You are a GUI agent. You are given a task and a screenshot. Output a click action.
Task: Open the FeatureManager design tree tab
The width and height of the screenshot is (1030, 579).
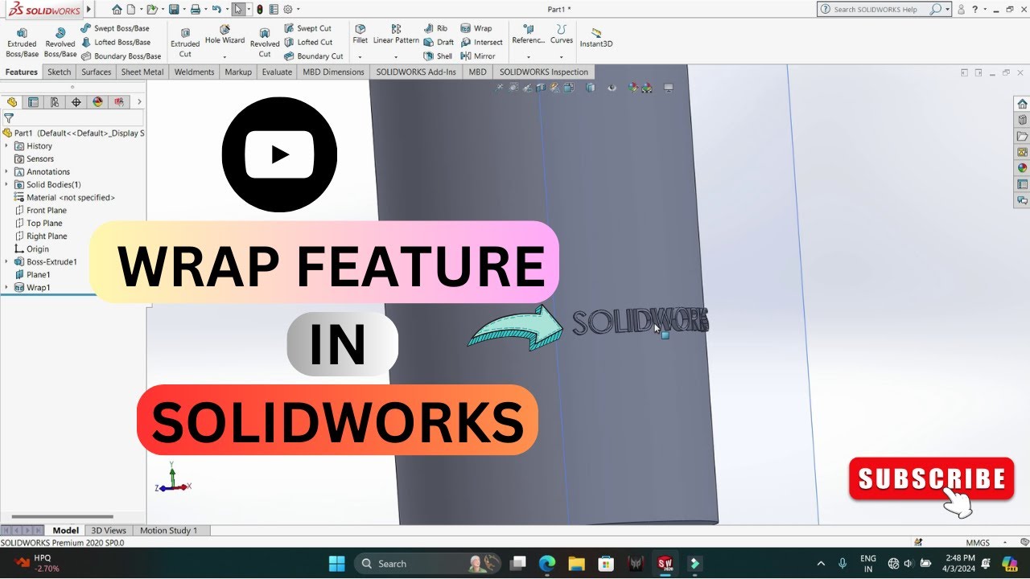coord(12,102)
